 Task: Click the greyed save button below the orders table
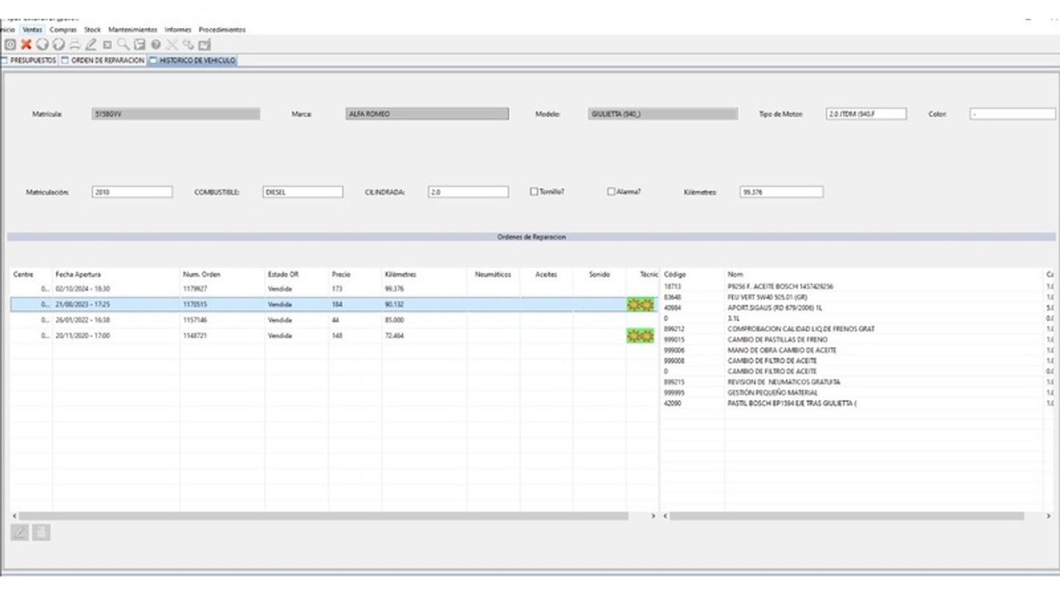point(41,532)
